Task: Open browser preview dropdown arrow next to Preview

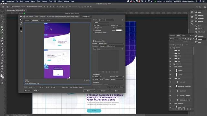Action: pos(38,91)
